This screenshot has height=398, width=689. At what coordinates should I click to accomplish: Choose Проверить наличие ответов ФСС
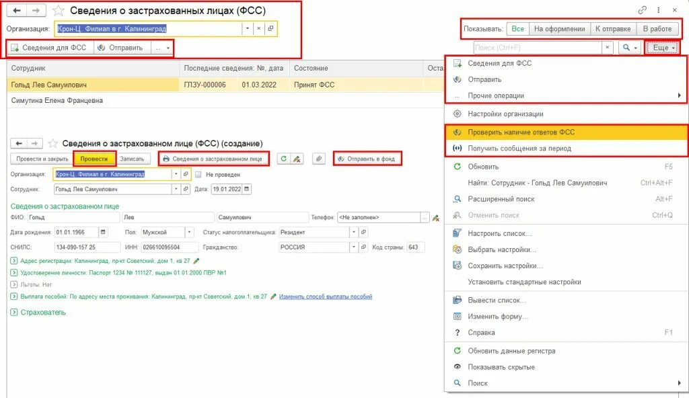pyautogui.click(x=566, y=132)
